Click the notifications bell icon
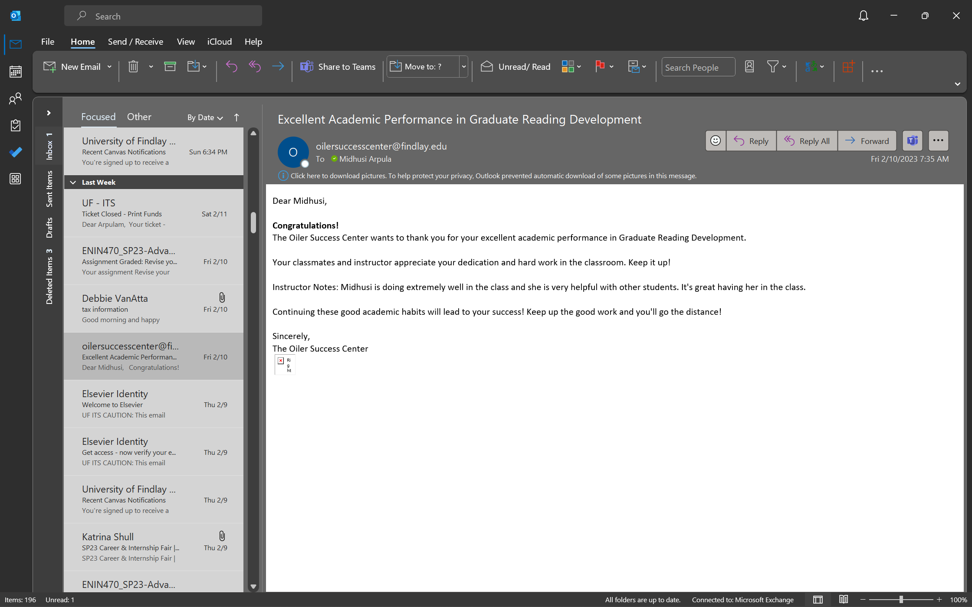 tap(863, 16)
